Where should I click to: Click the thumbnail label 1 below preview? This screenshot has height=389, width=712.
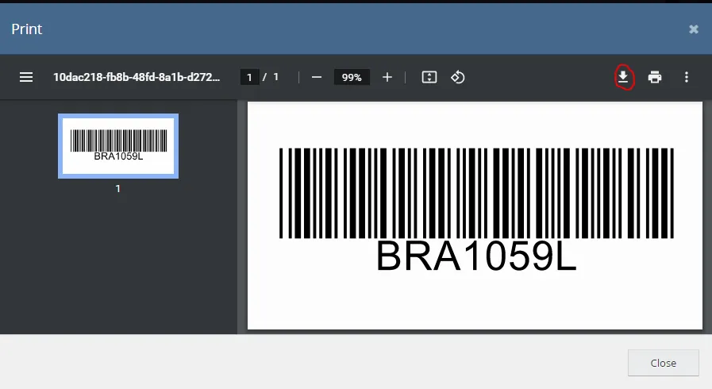coord(118,188)
